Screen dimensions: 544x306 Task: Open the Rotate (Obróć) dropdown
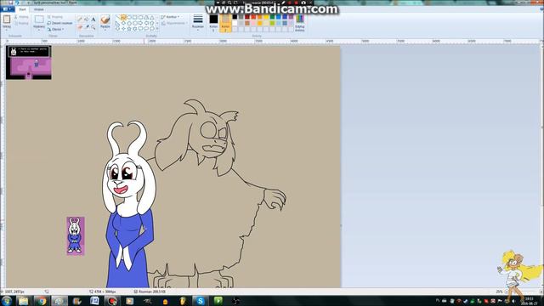click(x=55, y=30)
